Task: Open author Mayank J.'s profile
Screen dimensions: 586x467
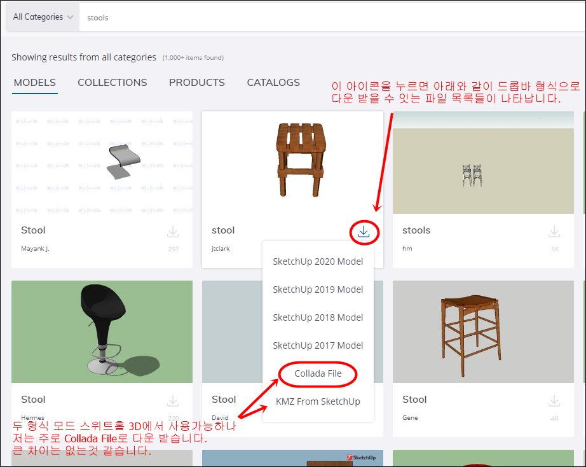Action: click(x=35, y=249)
